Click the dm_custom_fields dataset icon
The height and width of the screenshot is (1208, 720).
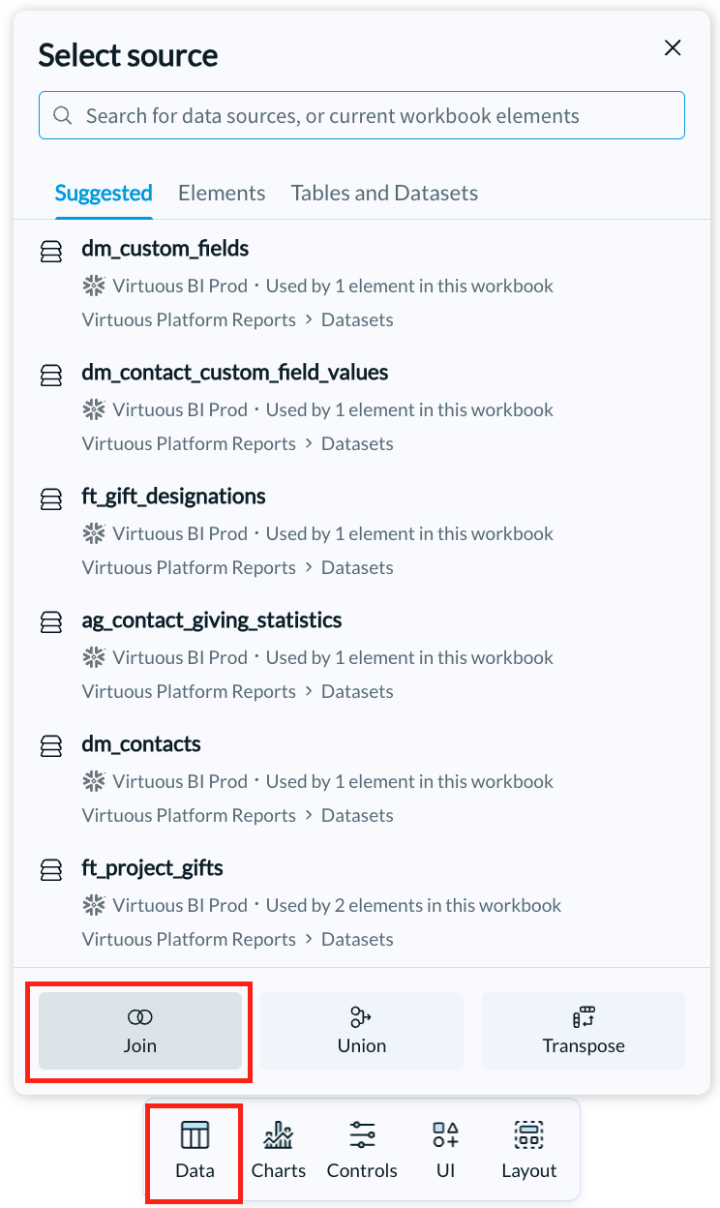pyautogui.click(x=51, y=253)
